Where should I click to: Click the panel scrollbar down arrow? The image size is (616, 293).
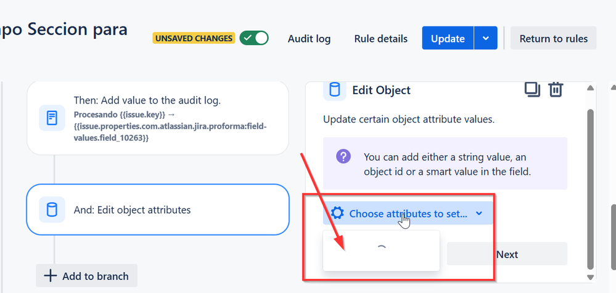[x=590, y=277]
